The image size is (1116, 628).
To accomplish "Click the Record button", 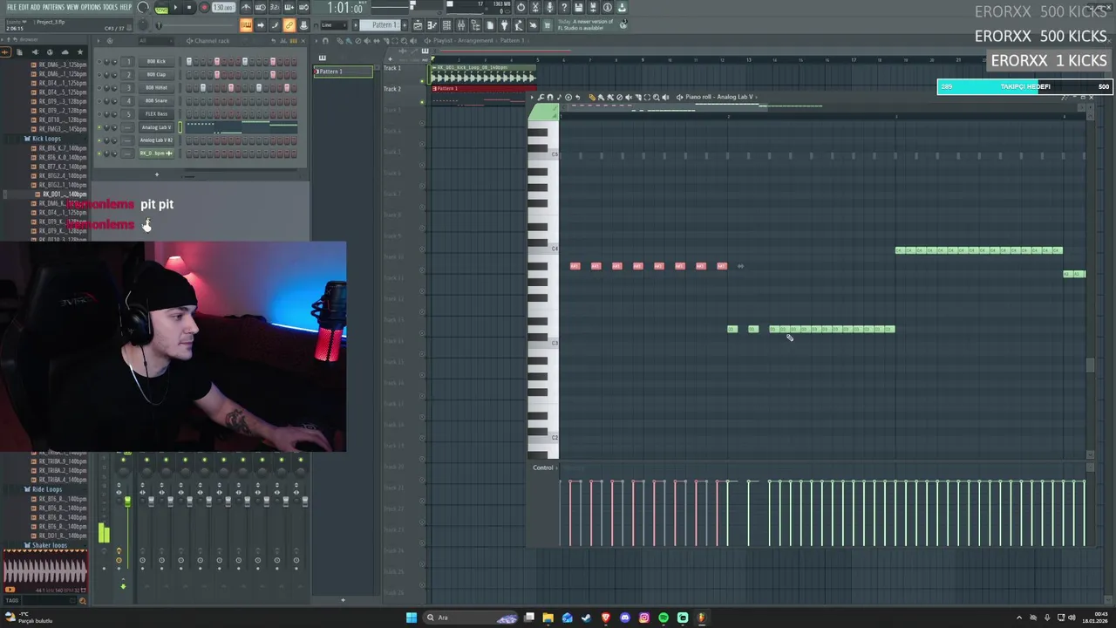I will (x=204, y=8).
